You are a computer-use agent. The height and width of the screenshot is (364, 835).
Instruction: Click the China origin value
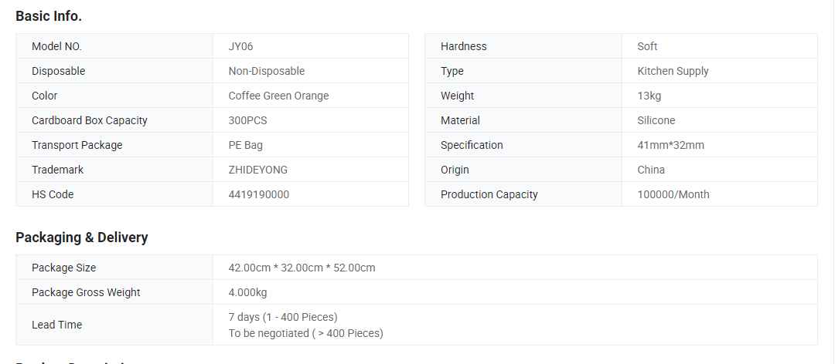[651, 170]
